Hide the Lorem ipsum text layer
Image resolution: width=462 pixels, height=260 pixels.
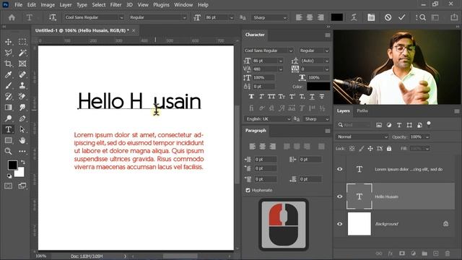pyautogui.click(x=340, y=169)
